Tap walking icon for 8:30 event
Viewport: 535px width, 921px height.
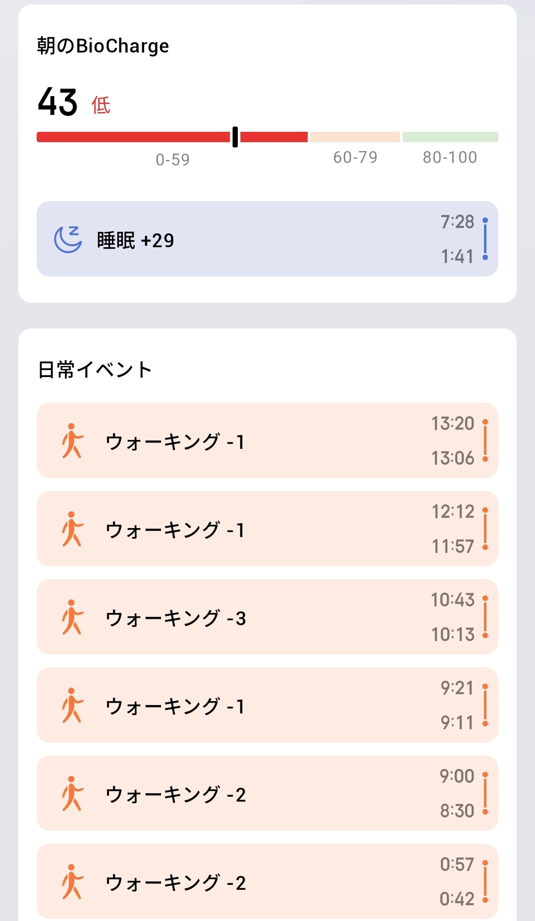[x=72, y=793]
